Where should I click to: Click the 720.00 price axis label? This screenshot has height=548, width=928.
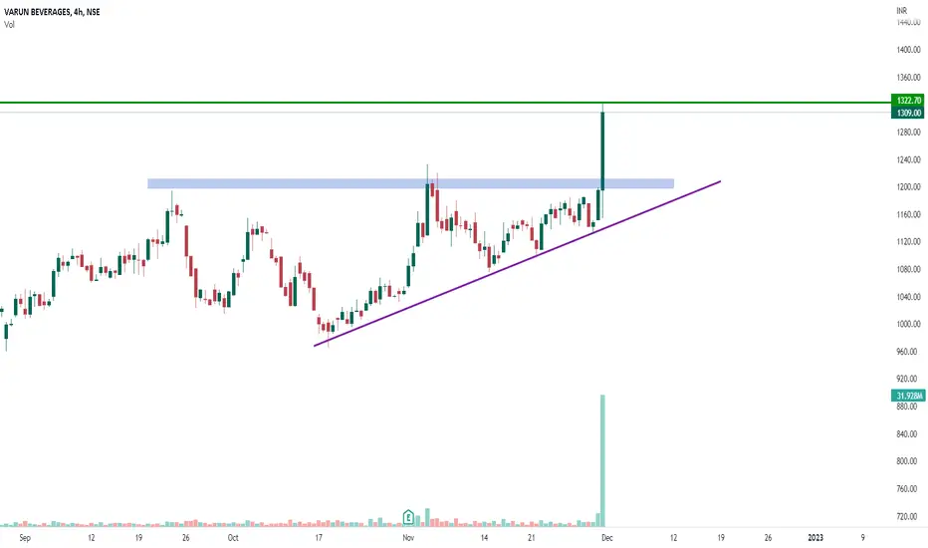coord(908,516)
